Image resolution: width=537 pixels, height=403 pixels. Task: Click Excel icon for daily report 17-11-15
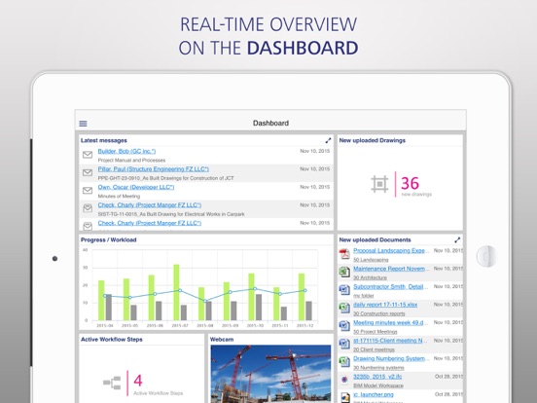pyautogui.click(x=344, y=308)
